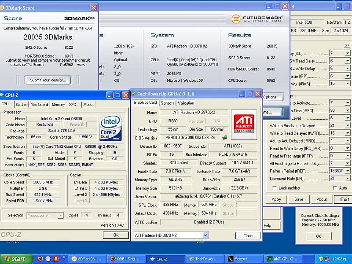Open the Read Delay dropdown in Memset
Screen dimensions: 352x264
coord(348,61)
